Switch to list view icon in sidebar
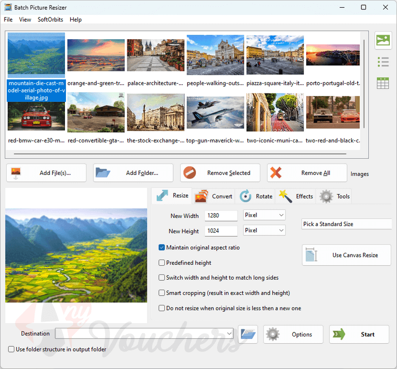Viewport: 397px width, 369px height. pyautogui.click(x=383, y=62)
